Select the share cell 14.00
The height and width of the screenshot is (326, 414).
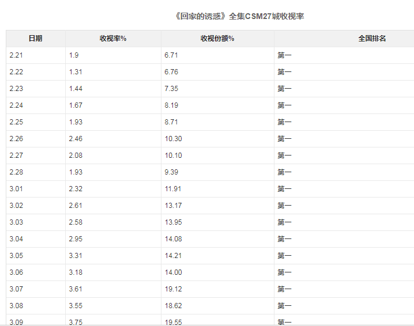point(217,272)
